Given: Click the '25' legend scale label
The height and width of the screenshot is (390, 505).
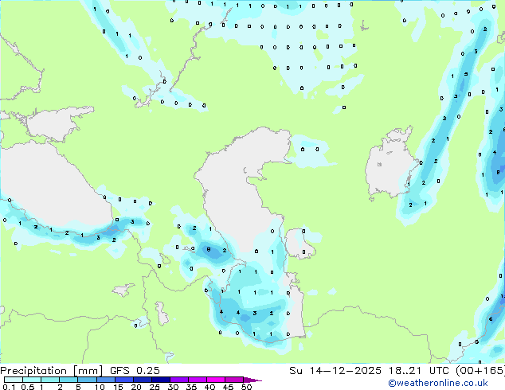Looking at the screenshot, I should click(x=155, y=387).
